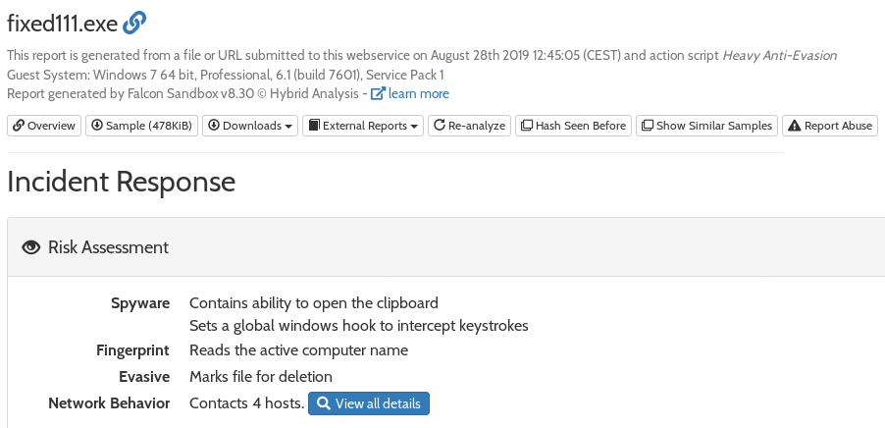Click the View all details button
This screenshot has width=885, height=428.
coord(369,403)
